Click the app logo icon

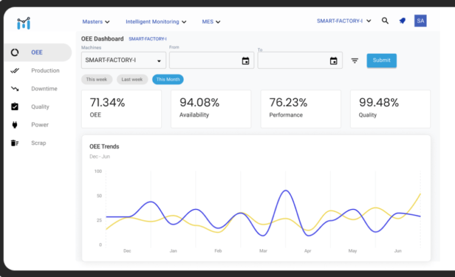(x=24, y=23)
